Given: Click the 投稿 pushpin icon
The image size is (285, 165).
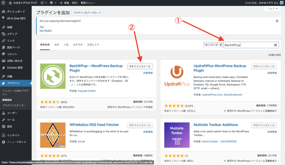Looking at the screenshot, I should point(3,27).
